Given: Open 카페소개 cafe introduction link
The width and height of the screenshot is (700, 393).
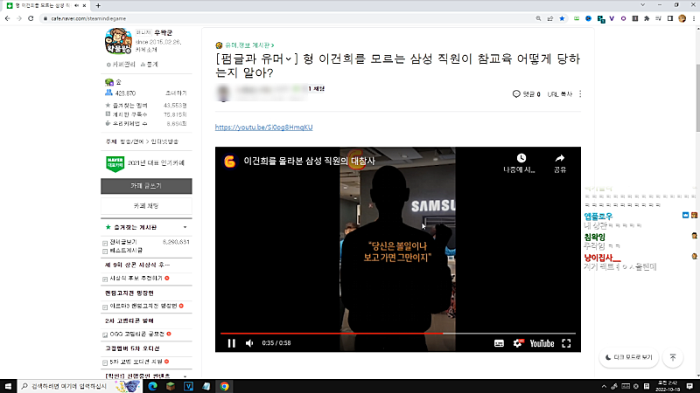Looking at the screenshot, I should point(146,50).
